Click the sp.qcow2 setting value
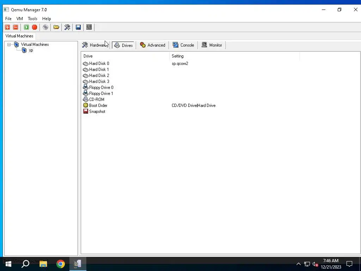Image resolution: width=361 pixels, height=271 pixels. click(x=180, y=64)
